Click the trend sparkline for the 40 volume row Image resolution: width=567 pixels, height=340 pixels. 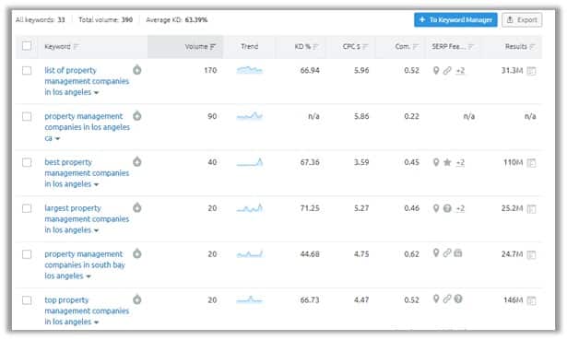[x=250, y=162]
